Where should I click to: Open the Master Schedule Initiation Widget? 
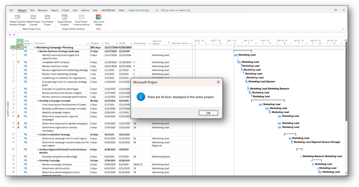(18, 20)
